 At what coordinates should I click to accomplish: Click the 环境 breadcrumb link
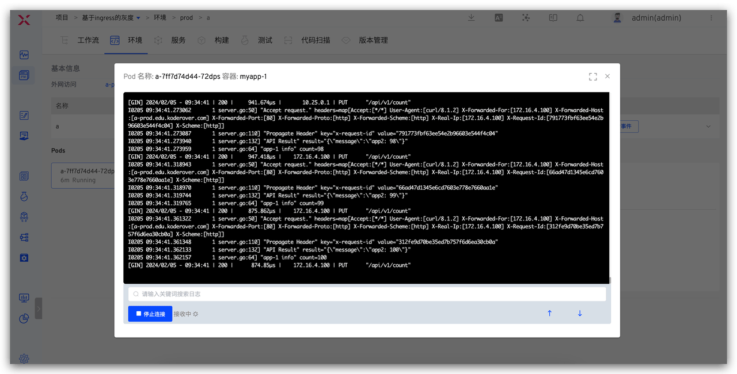click(x=159, y=18)
